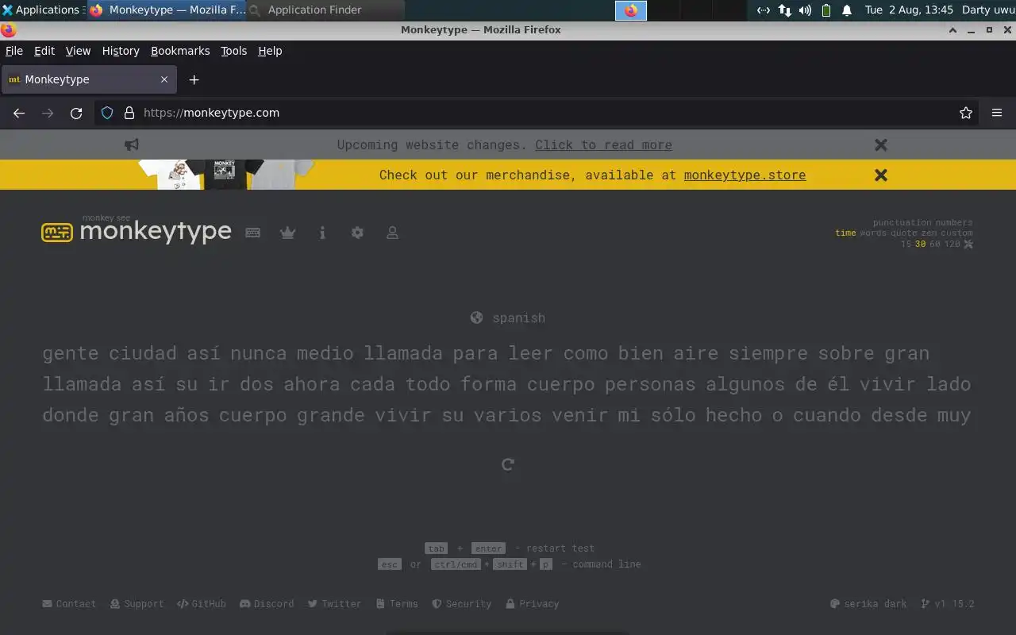Open the Support footer link
Image resolution: width=1016 pixels, height=635 pixels.
137,604
